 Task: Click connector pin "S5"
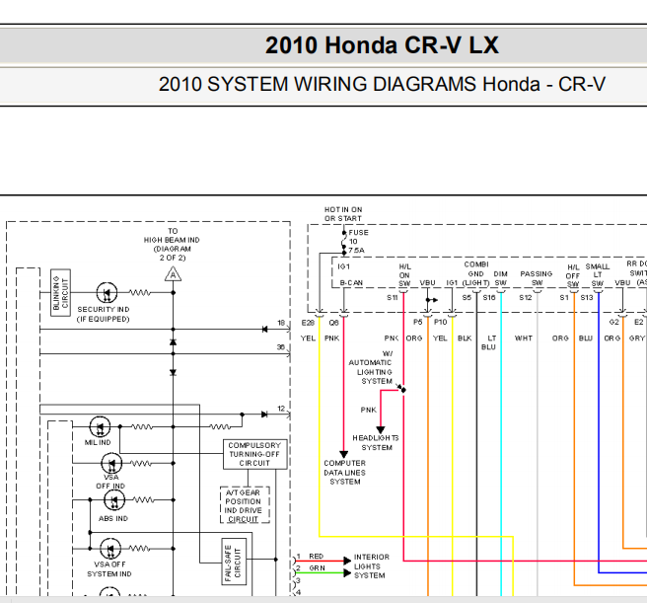tap(467, 298)
